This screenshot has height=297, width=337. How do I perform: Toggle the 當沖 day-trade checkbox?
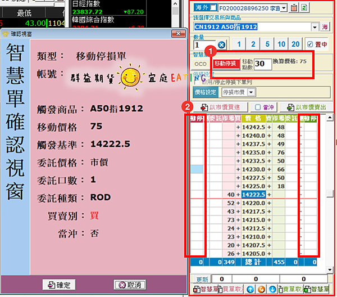[258, 107]
